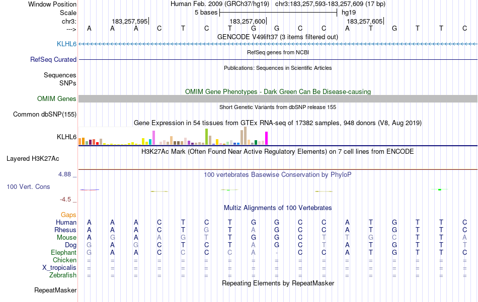
Task: Click the RefSeq genes from NCBI title
Action: [x=278, y=52]
